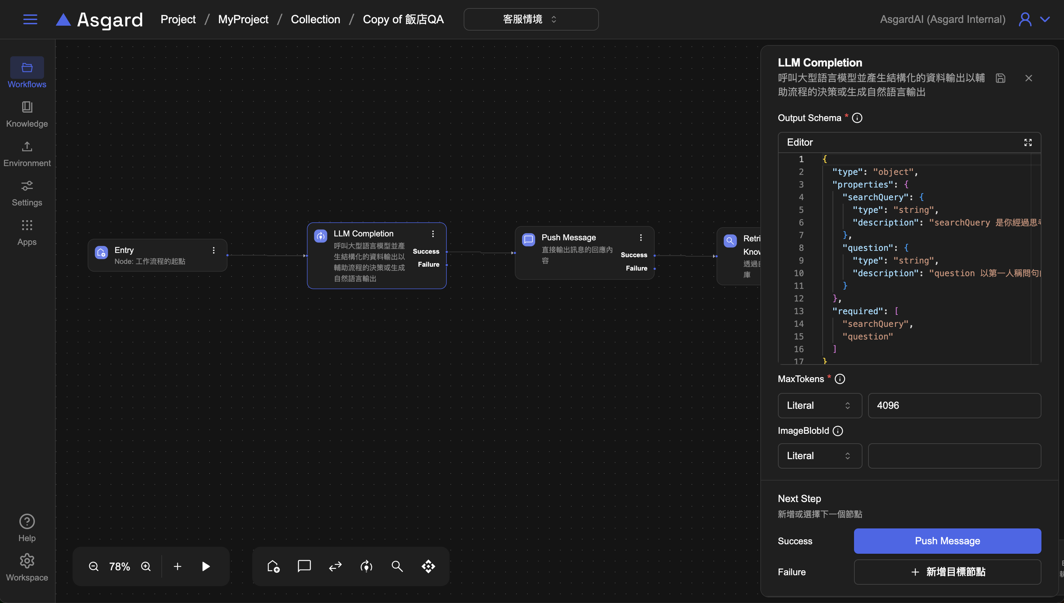This screenshot has width=1064, height=603.
Task: Expand the user account chevron menu
Action: click(x=1045, y=19)
